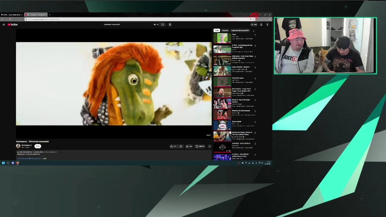Select the Hevisaurus VEVO filter chip
Screen dimensions: 386x217
pyautogui.click(x=240, y=30)
